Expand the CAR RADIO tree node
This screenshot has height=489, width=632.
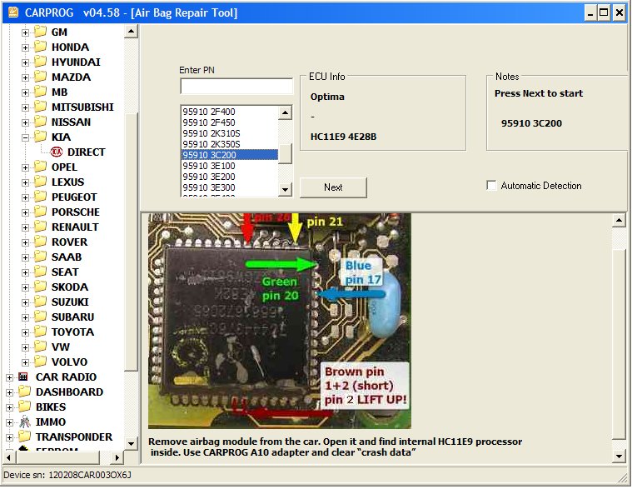click(9, 377)
